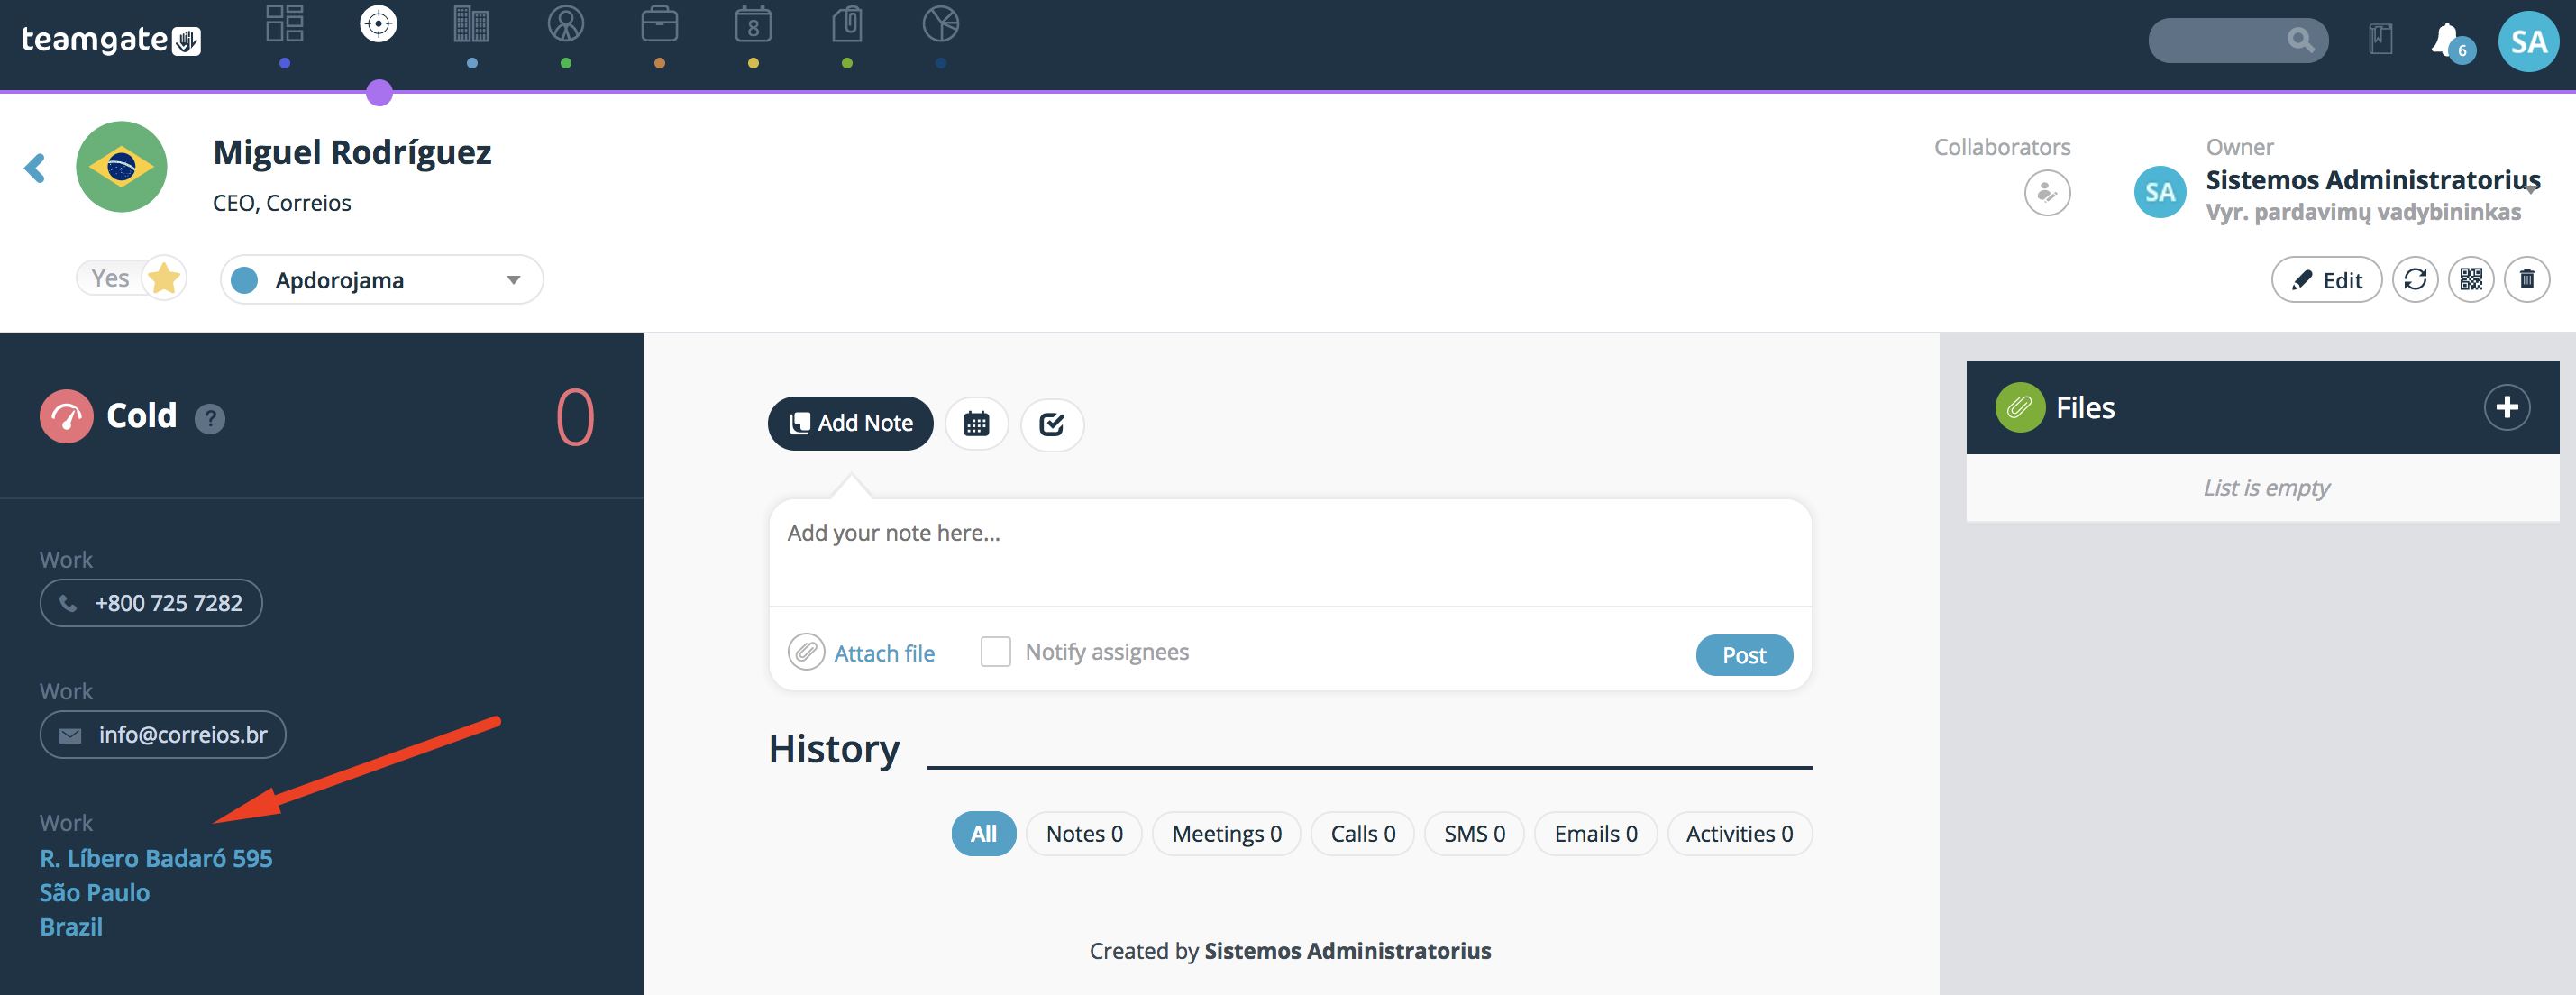Open the dashboard icon in top navigation
The width and height of the screenshot is (2576, 995).
click(285, 24)
